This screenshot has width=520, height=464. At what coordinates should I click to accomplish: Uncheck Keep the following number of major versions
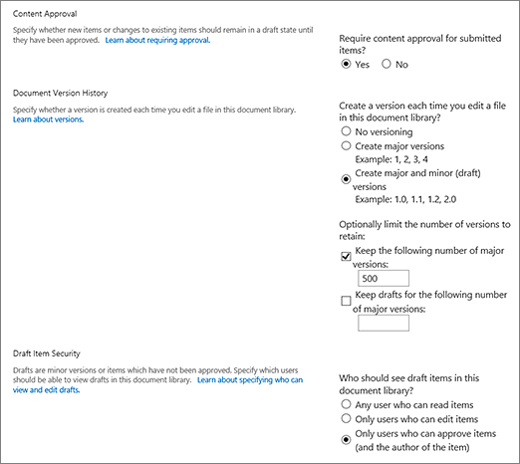tap(346, 257)
